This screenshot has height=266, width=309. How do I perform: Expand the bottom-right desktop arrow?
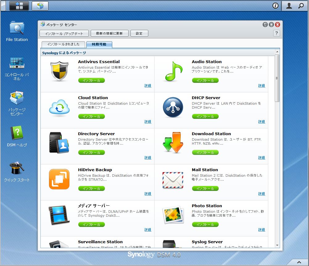pyautogui.click(x=299, y=262)
